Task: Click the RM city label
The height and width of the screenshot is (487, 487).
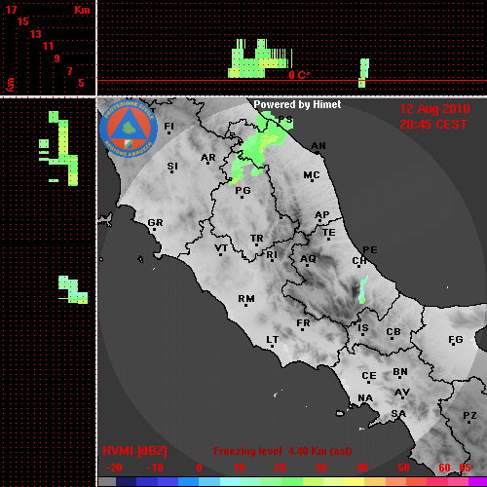Action: click(x=246, y=300)
